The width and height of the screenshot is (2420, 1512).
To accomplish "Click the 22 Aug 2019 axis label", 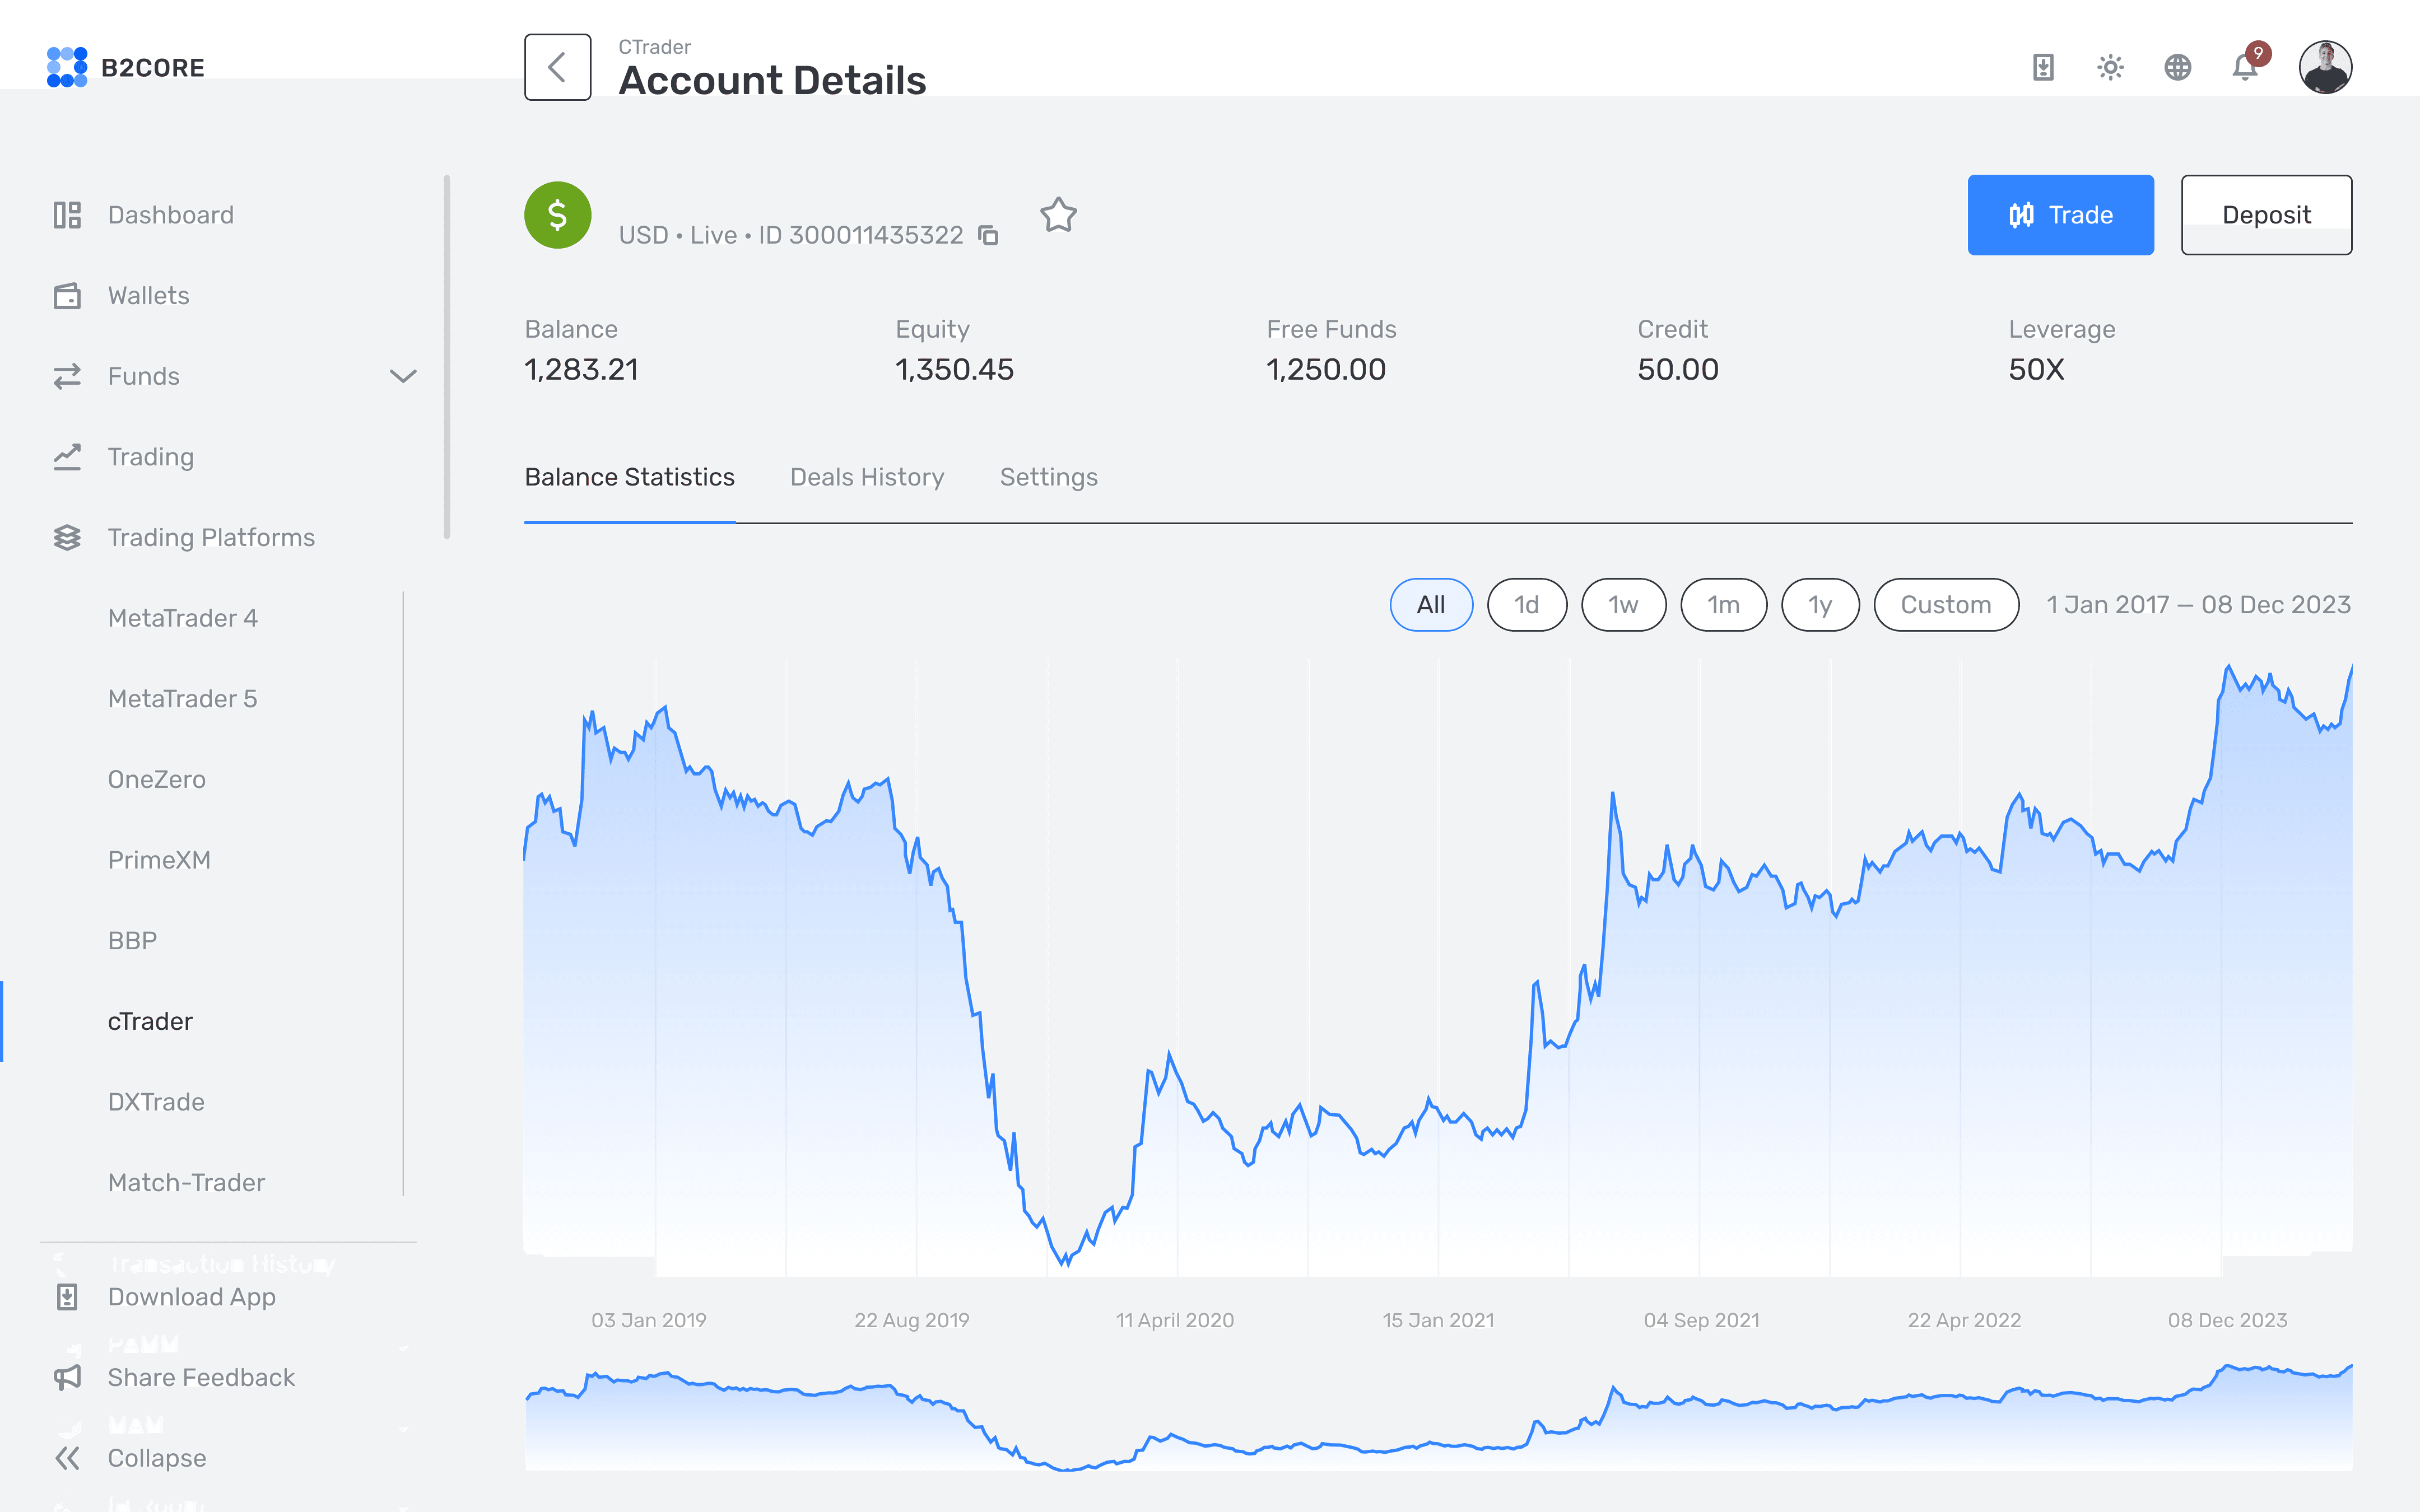I will coord(912,1320).
